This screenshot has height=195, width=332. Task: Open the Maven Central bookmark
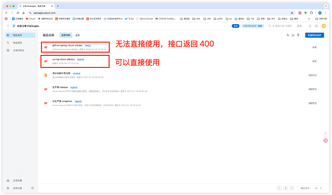[144, 19]
